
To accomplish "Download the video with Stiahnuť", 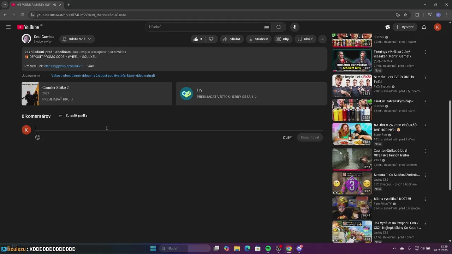I will pyautogui.click(x=258, y=39).
